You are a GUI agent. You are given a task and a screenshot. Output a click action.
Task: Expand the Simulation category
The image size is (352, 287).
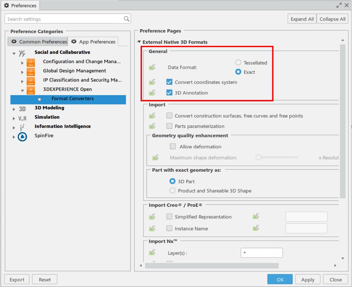(14, 118)
